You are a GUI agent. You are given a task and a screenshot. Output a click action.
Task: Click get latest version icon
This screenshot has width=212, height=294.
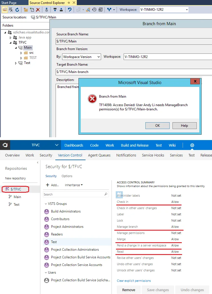46,10
